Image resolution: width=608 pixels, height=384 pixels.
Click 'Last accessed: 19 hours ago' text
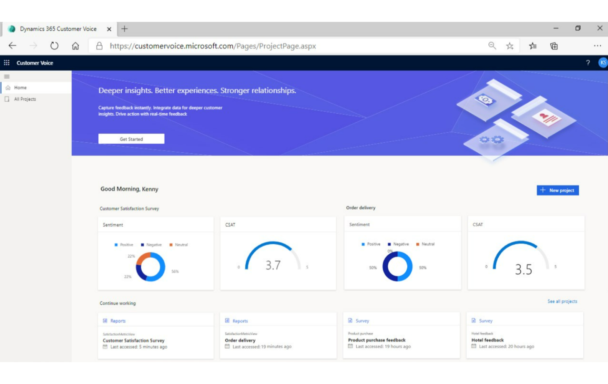tap(383, 346)
